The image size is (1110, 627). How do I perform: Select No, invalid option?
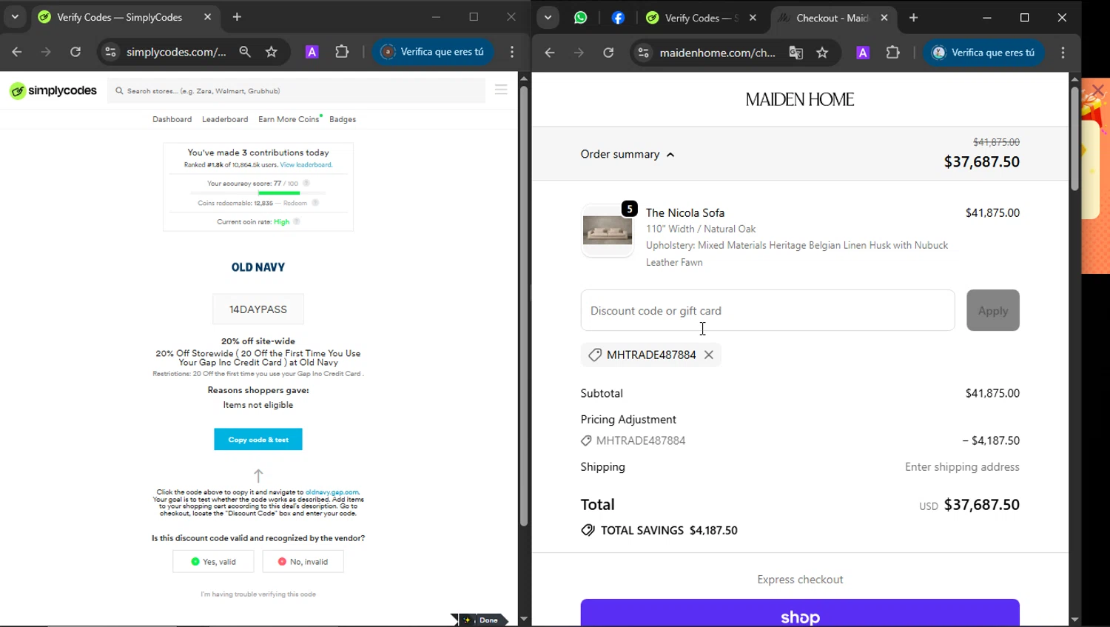point(303,562)
